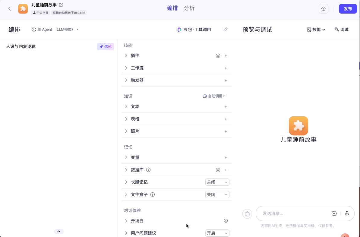The image size is (360, 237).
Task: Click the bot avatar icon in the header
Action: (23, 9)
